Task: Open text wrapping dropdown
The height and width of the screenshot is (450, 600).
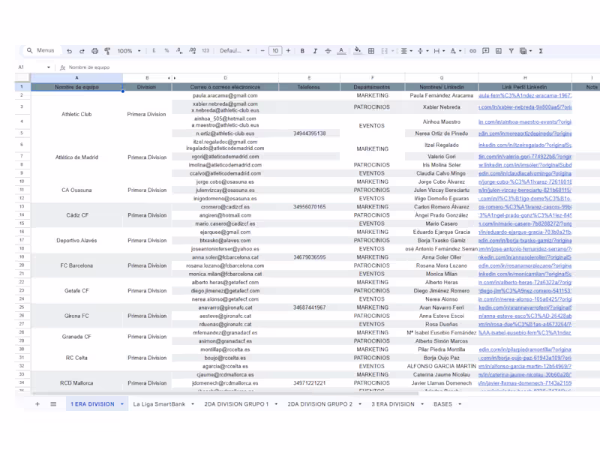Action: (x=439, y=51)
